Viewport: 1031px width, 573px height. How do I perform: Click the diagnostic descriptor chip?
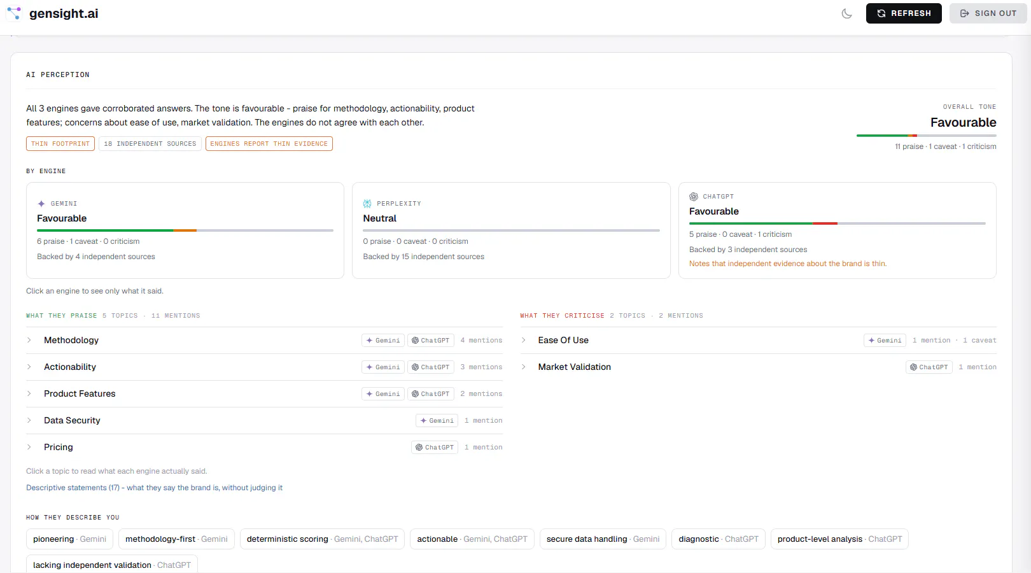(x=719, y=539)
